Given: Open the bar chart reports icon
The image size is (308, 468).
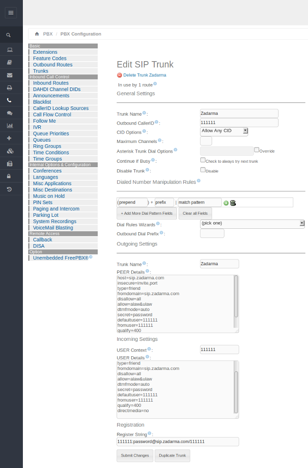Looking at the screenshot, I should tap(10, 126).
